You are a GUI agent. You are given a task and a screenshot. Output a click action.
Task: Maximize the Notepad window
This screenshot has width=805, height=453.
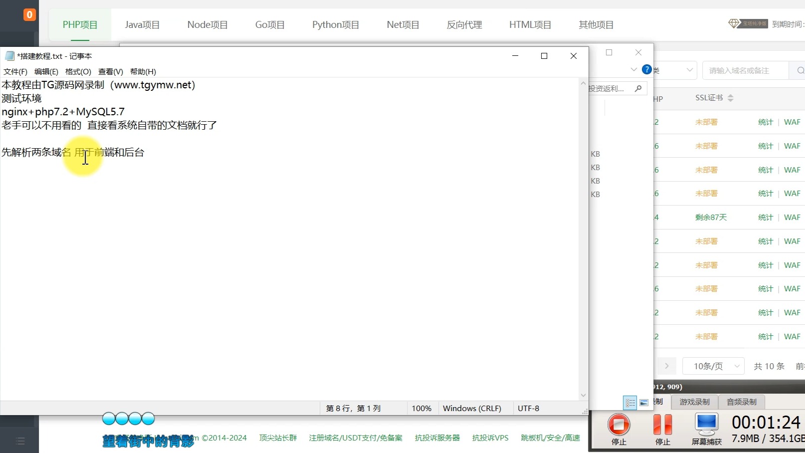coord(544,56)
